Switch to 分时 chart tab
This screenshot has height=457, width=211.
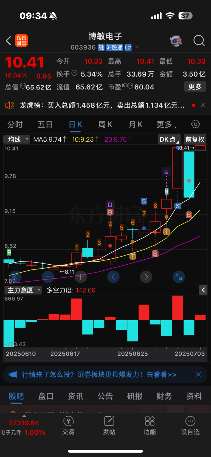15,125
